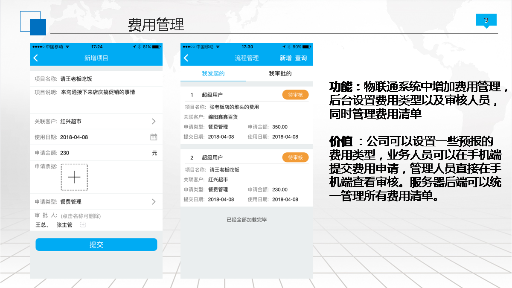Tap back arrow on 流程管理 screen
The image size is (512, 288).
186,58
